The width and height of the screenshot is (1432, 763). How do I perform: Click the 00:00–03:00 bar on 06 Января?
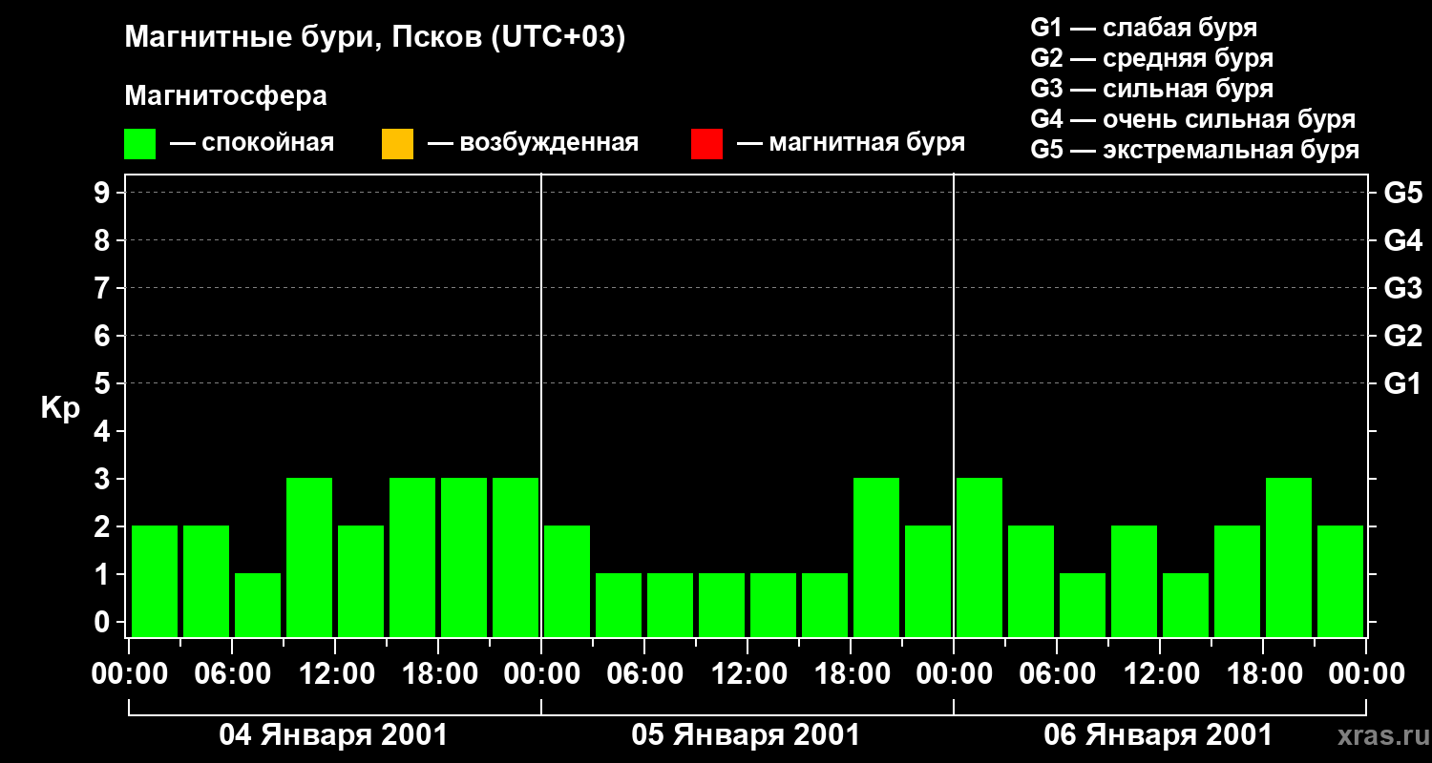click(x=979, y=557)
